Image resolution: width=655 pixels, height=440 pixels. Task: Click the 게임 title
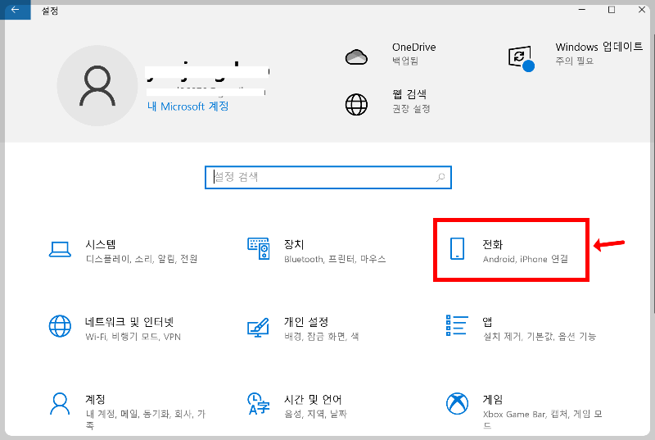493,399
